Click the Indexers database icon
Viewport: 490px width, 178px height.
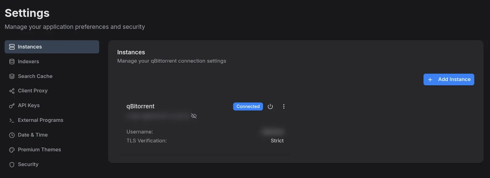pyautogui.click(x=12, y=62)
